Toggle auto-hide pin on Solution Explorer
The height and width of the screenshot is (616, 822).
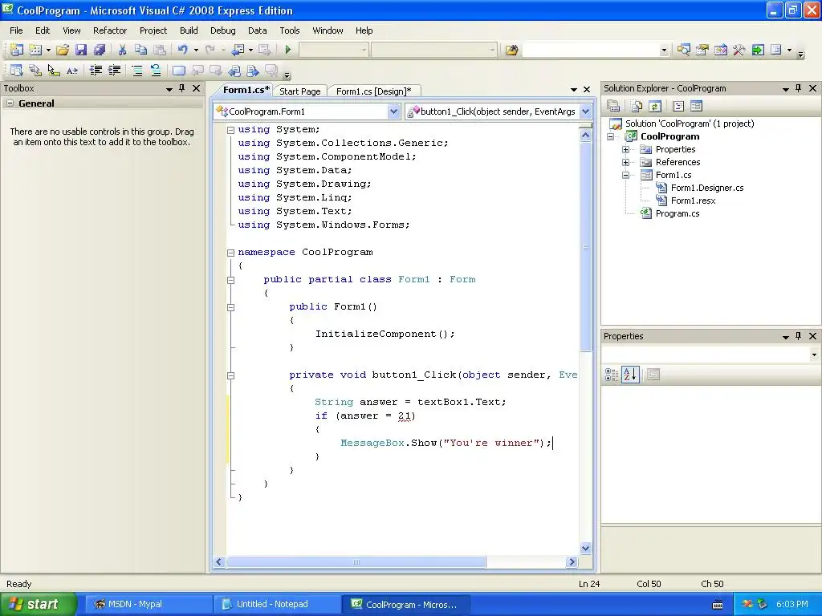coord(799,88)
